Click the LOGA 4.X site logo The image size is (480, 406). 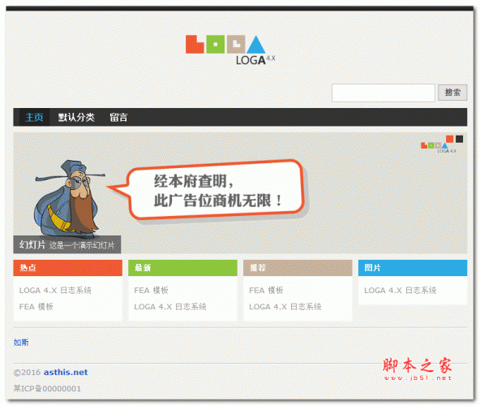(x=230, y=50)
